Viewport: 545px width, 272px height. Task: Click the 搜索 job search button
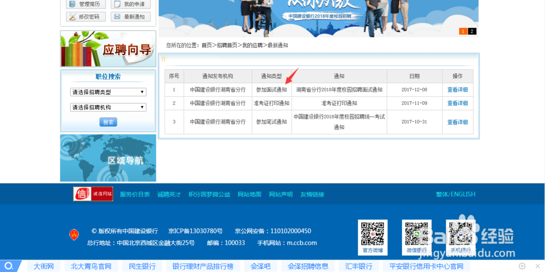click(108, 122)
